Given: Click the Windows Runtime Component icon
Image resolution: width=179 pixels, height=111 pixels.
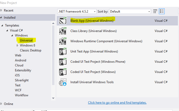Looking at the screenshot, I should (63, 41).
